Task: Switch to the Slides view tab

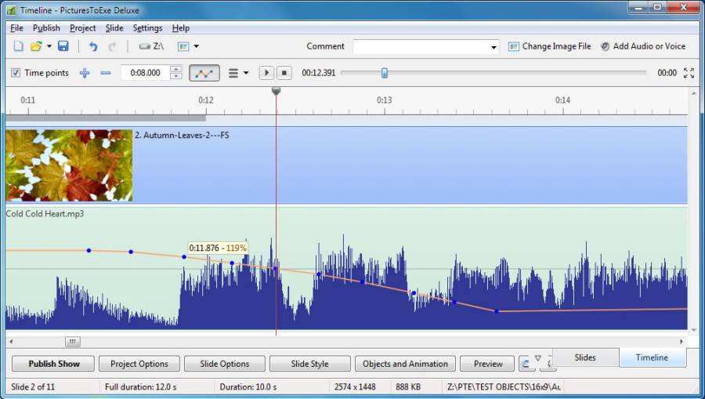Action: coord(585,357)
